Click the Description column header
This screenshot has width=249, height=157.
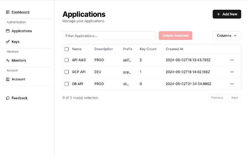click(104, 49)
